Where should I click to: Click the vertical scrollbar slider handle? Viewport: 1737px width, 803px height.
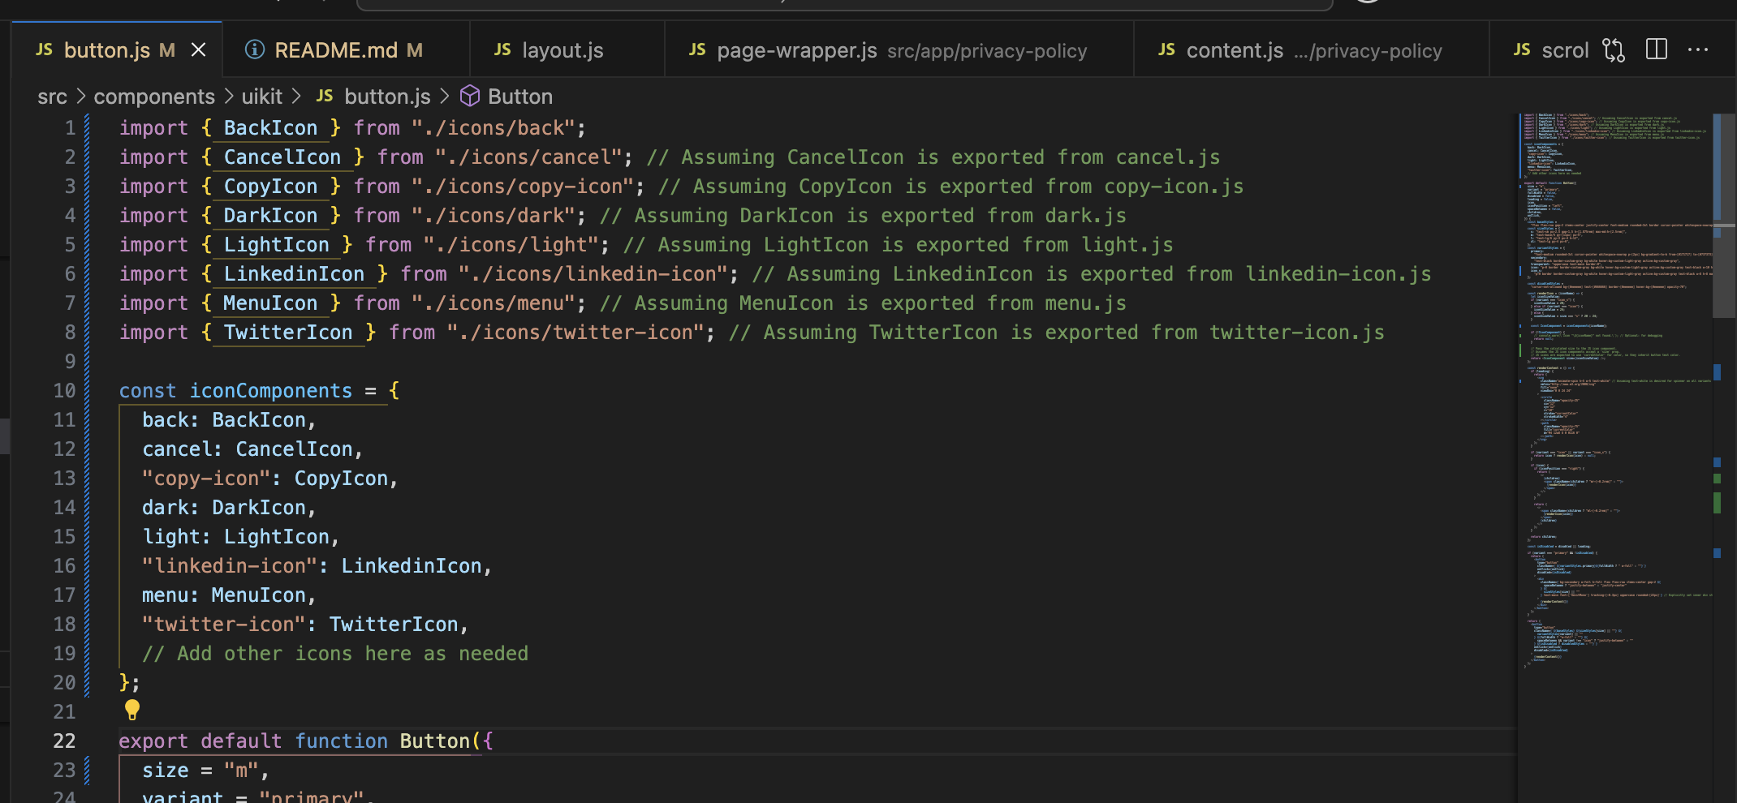click(1724, 215)
